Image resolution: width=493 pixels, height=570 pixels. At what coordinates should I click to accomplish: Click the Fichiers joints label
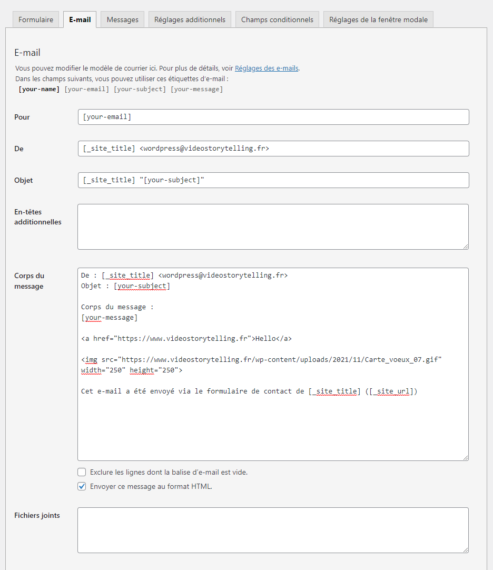pyautogui.click(x=37, y=515)
